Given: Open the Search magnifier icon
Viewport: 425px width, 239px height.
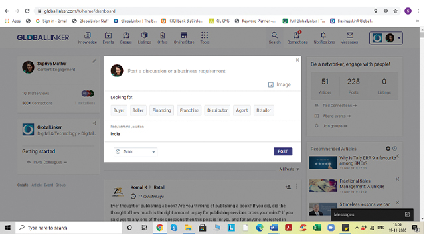Looking at the screenshot, I should click(274, 35).
